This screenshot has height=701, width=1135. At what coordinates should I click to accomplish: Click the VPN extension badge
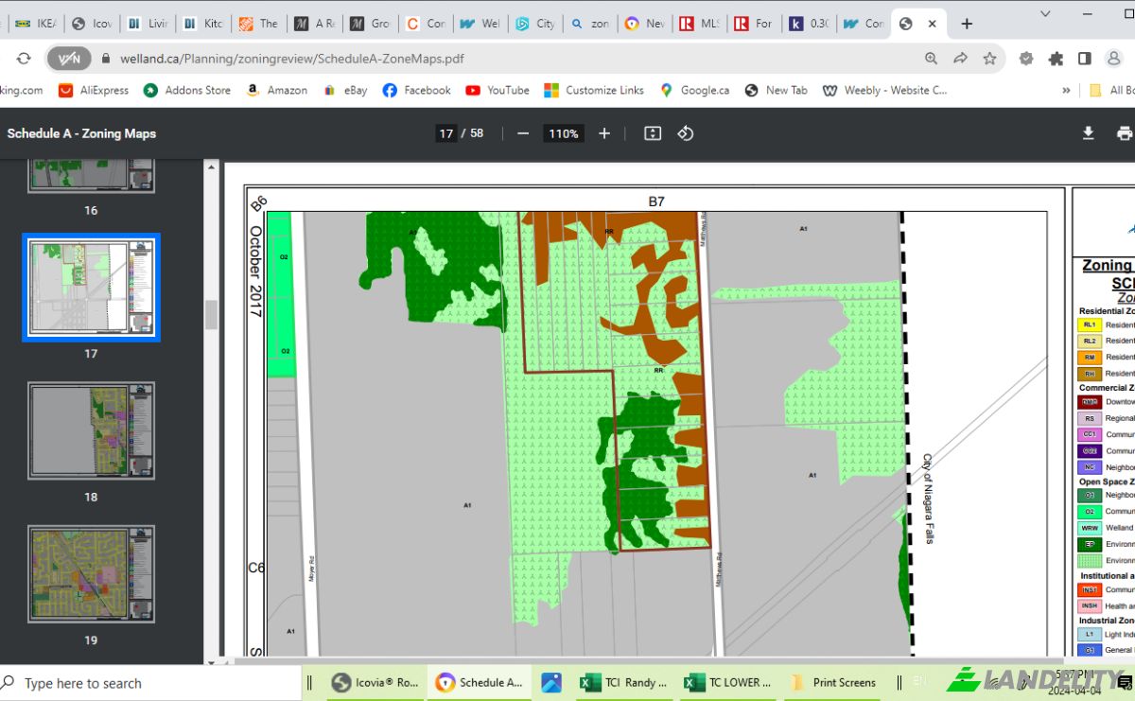point(69,59)
